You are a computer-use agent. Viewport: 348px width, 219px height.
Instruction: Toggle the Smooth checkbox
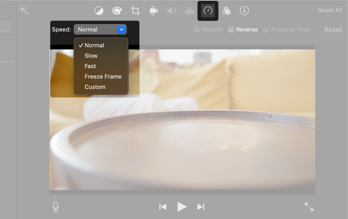pos(197,29)
